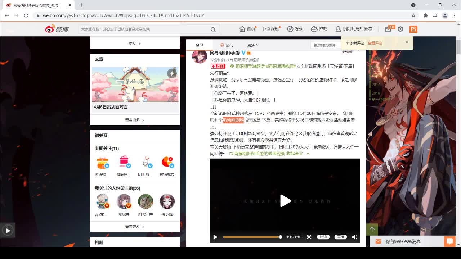The height and width of the screenshot is (259, 461).
Task: Collapse post with 收起全文
Action: tap(298, 154)
